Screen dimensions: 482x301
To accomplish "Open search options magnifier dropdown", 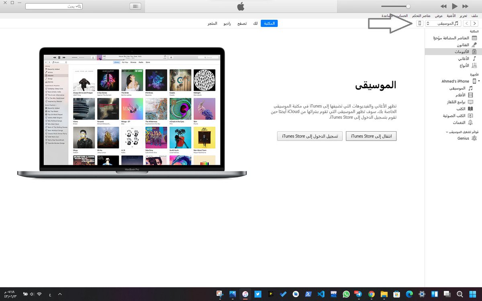I will (79, 6).
